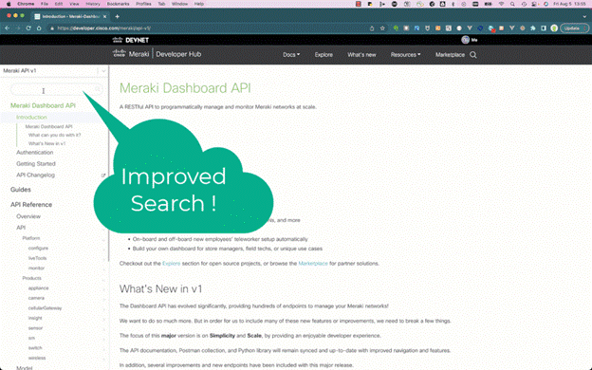Open the Resources dropdown menu
This screenshot has width=592, height=370.
click(x=405, y=55)
